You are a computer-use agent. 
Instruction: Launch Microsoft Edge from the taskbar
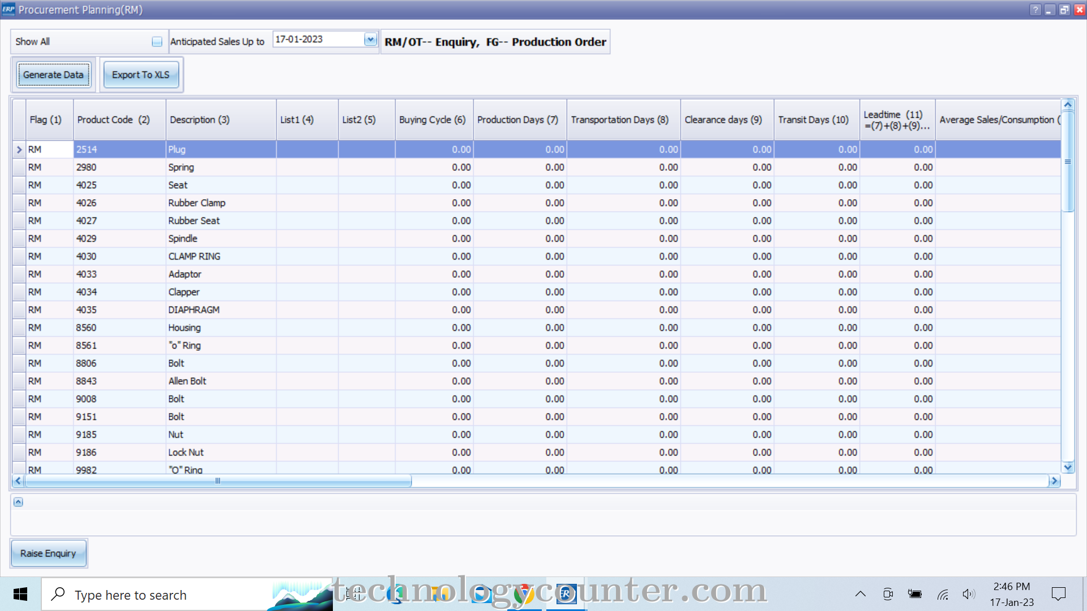(x=396, y=594)
